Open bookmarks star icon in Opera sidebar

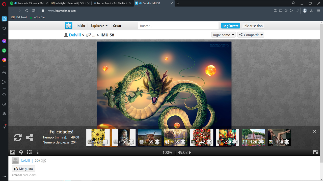4,28
